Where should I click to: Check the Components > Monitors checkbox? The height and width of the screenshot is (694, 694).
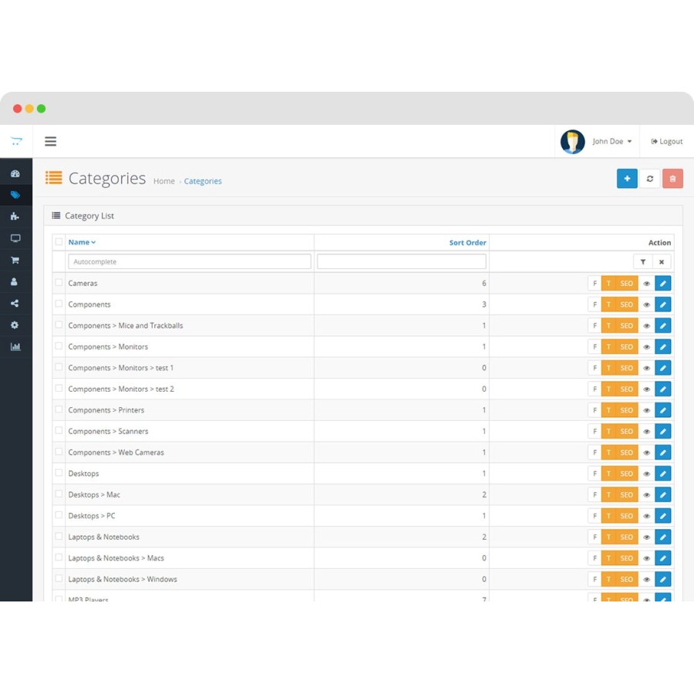[59, 345]
